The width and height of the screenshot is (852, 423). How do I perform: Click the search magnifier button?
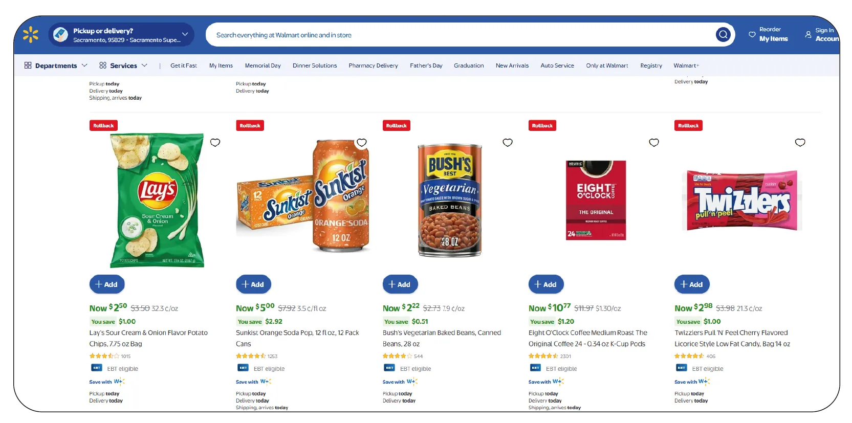(x=723, y=35)
